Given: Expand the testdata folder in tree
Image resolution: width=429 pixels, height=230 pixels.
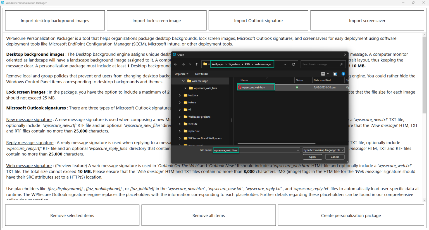Looking at the screenshot, I should tap(180, 95).
